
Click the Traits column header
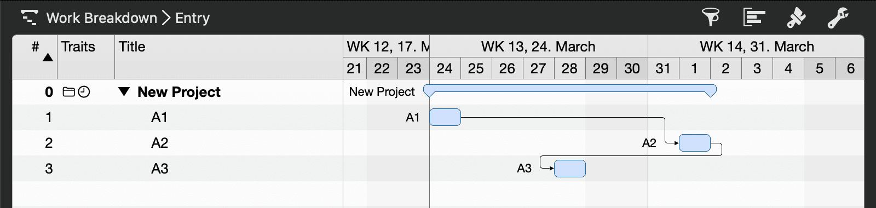(86, 57)
